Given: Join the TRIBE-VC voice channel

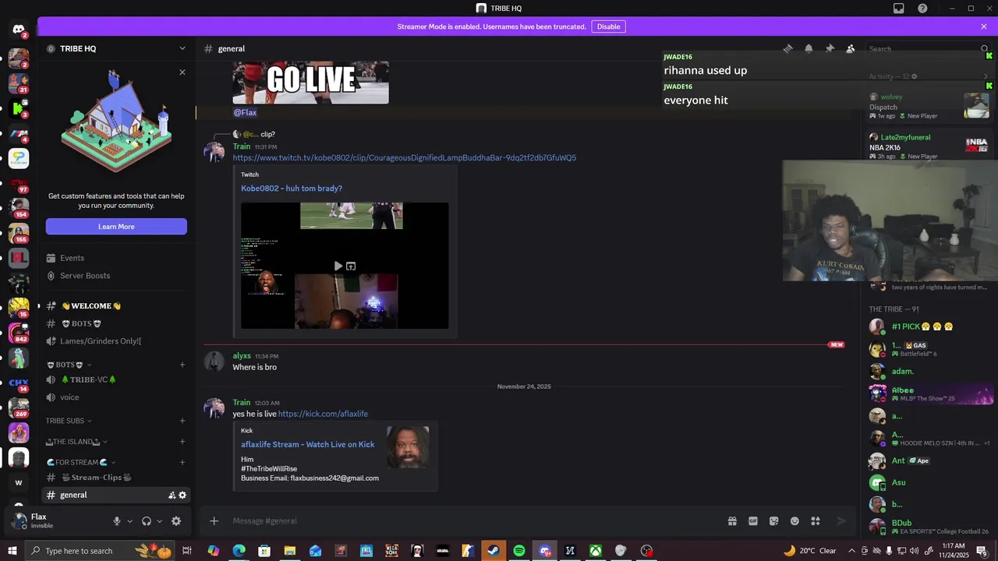Looking at the screenshot, I should (x=116, y=379).
